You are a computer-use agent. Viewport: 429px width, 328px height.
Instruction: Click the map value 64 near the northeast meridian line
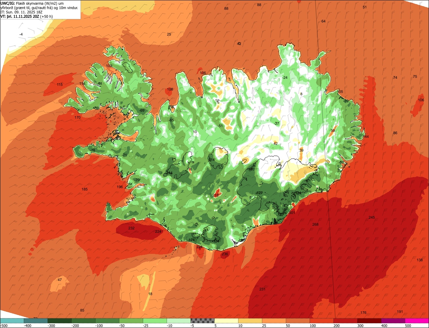coord(323,21)
